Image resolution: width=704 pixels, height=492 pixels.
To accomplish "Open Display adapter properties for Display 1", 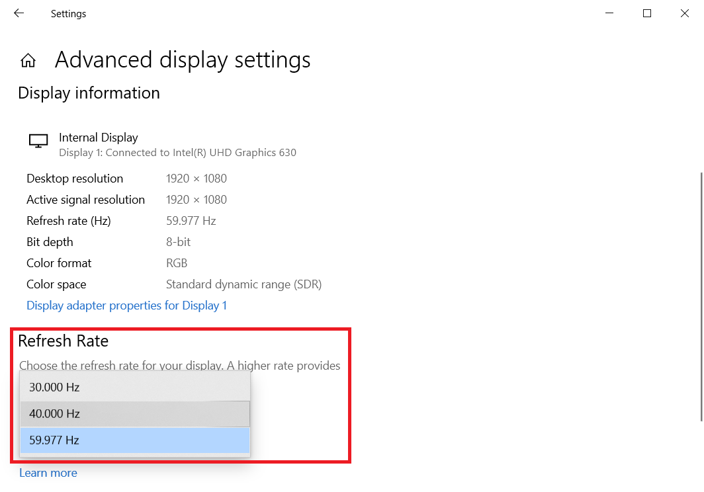I will coord(126,306).
